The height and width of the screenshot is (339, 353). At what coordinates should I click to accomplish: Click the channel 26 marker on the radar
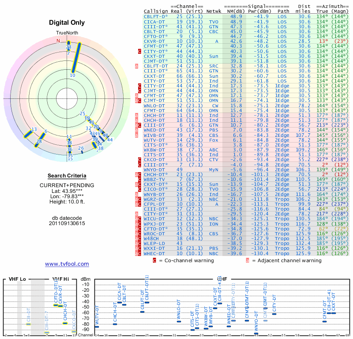pos(82,152)
